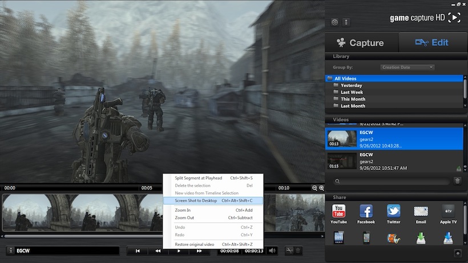
Task: Share the video by Email
Action: (421, 214)
